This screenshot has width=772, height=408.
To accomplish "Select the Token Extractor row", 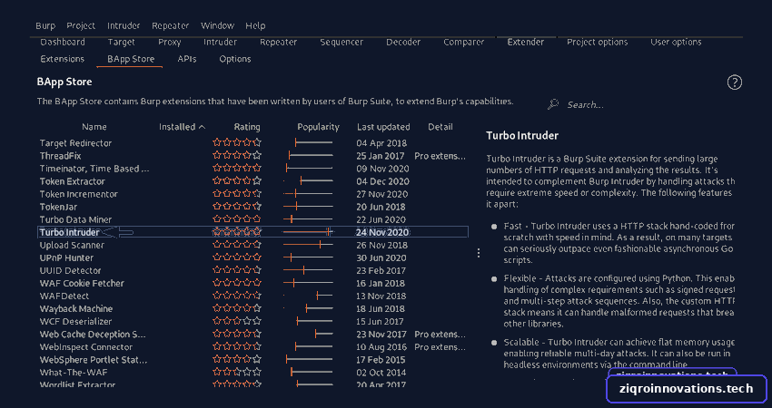I will click(252, 181).
